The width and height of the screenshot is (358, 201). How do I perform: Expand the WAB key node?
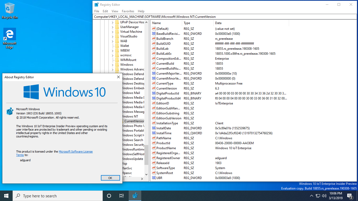[x=112, y=41]
